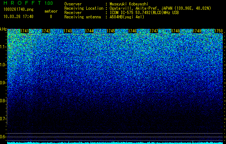Select the kHz axis unit label
The width and height of the screenshot is (226, 144).
(3, 29)
